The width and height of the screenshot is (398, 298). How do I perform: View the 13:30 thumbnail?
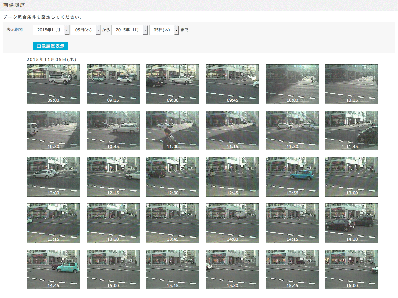click(x=113, y=223)
